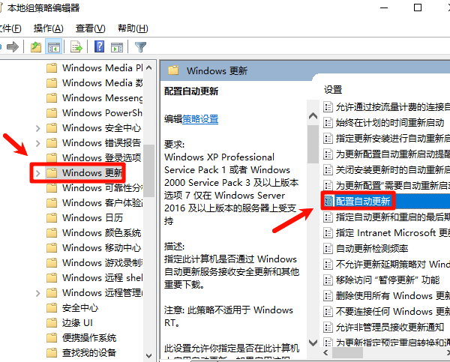This screenshot has width=450, height=362.
Task: Click the tree pane vertical scrollbar thumb
Action: (148, 170)
